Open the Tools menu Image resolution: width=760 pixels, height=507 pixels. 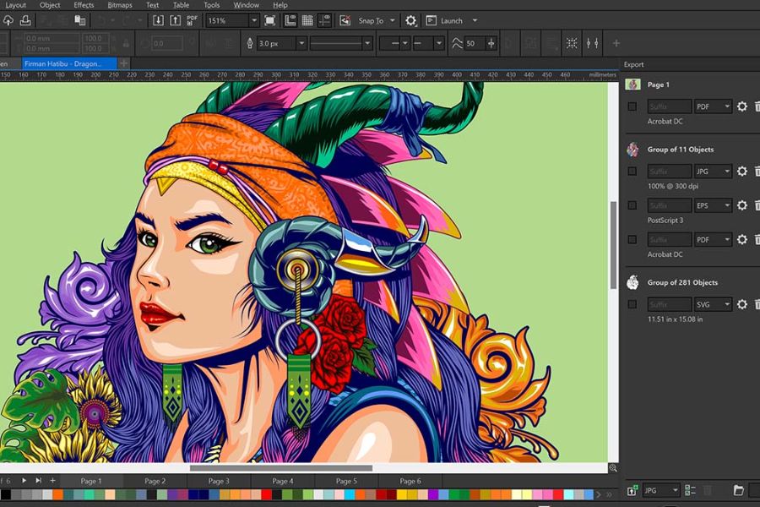coord(211,5)
